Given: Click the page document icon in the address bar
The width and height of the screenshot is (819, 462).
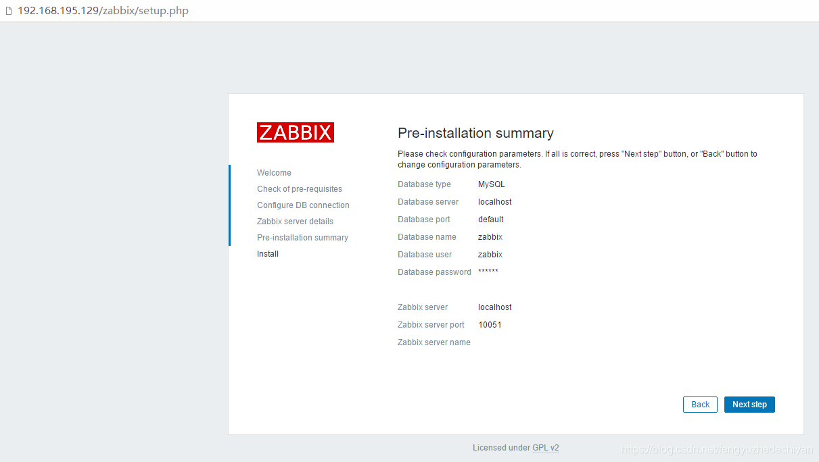Looking at the screenshot, I should [9, 10].
